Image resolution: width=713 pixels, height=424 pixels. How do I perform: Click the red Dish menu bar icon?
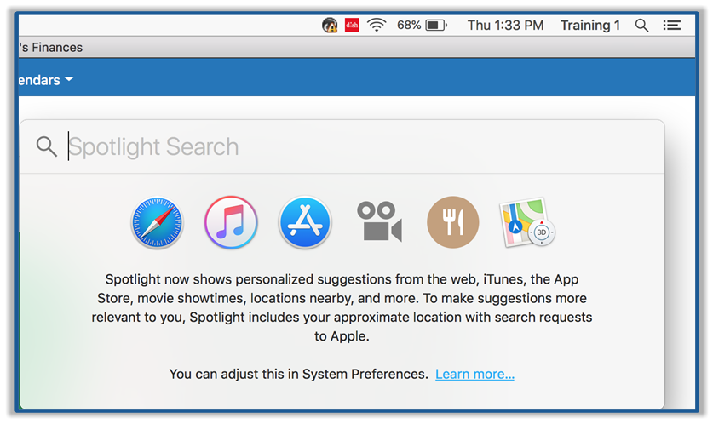pos(352,26)
